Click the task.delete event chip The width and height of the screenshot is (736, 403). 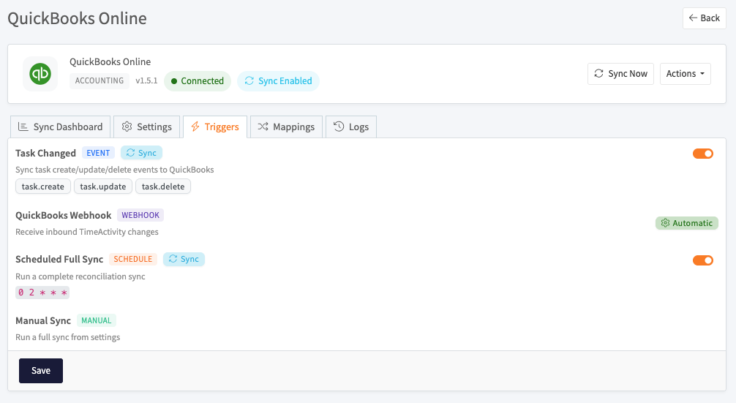click(x=163, y=187)
